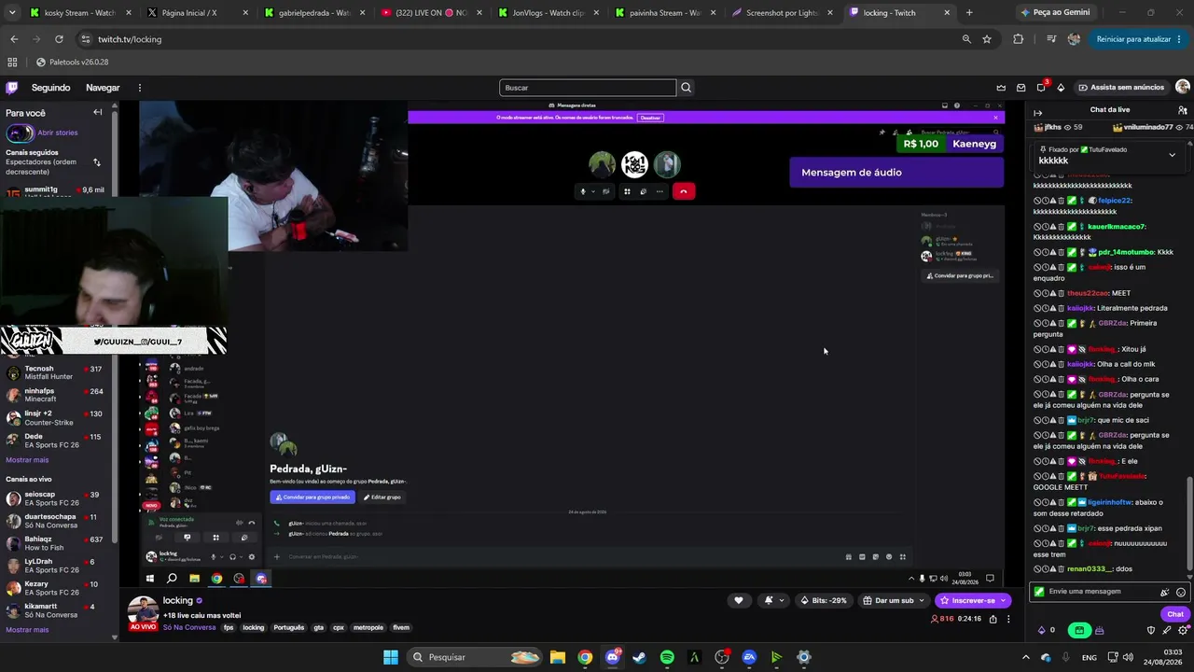Open the Chrome tab search dropdown
This screenshot has width=1194, height=672.
[x=13, y=13]
